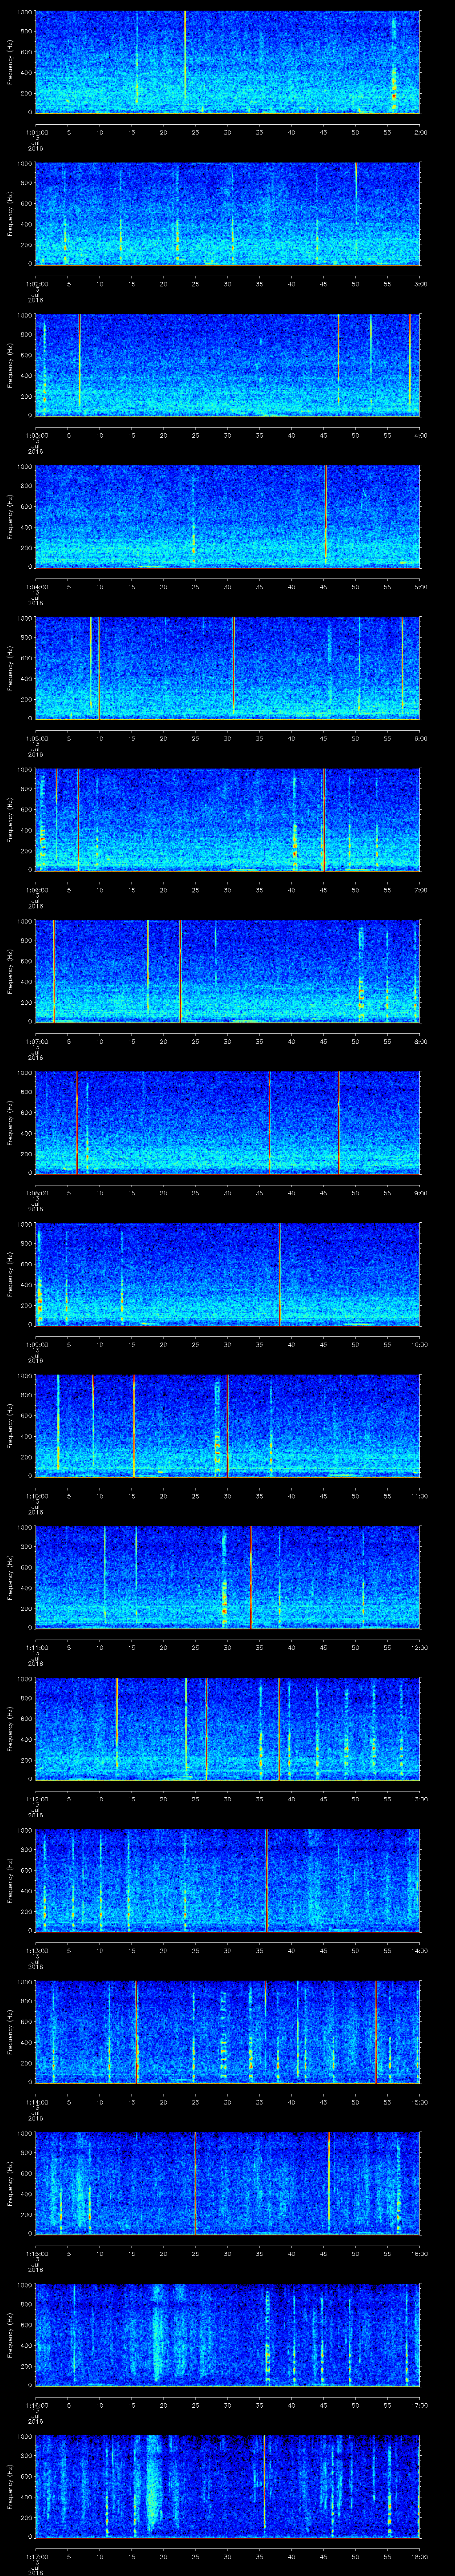Click the '13:00' end time label
Image resolution: width=455 pixels, height=2576 pixels.
click(419, 1798)
